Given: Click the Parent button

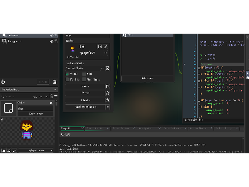Looking at the screenshot, I should point(85,93).
